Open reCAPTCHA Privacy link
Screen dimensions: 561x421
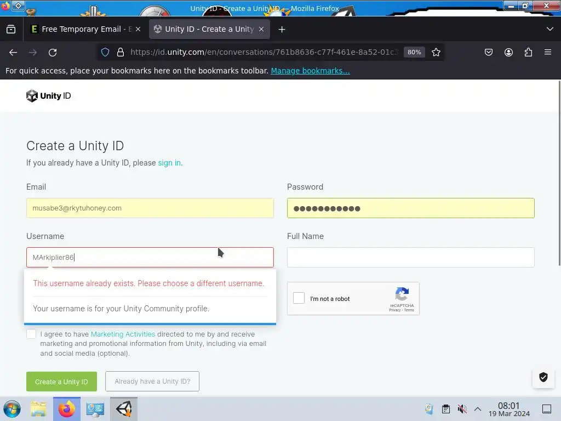pyautogui.click(x=394, y=310)
